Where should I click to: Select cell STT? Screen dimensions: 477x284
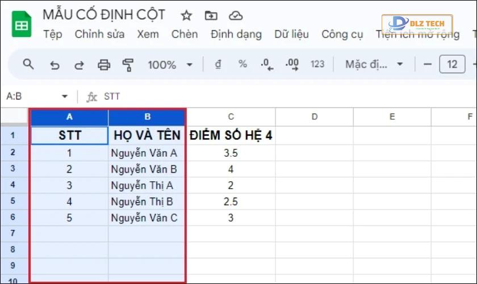[69, 135]
